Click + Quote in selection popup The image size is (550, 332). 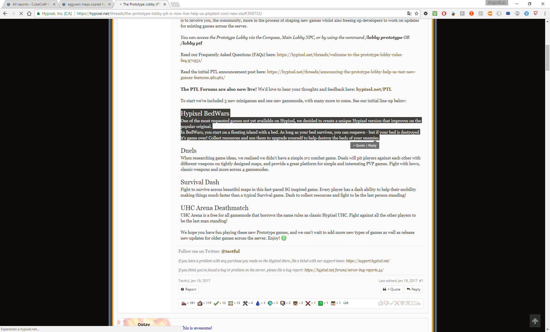click(359, 145)
